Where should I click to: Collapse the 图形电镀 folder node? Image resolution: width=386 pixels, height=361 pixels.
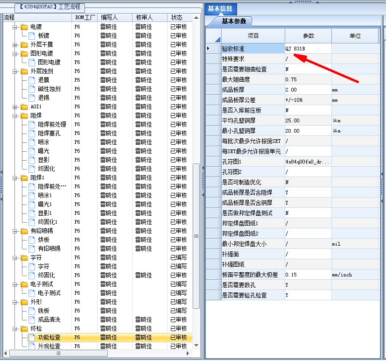(15, 54)
